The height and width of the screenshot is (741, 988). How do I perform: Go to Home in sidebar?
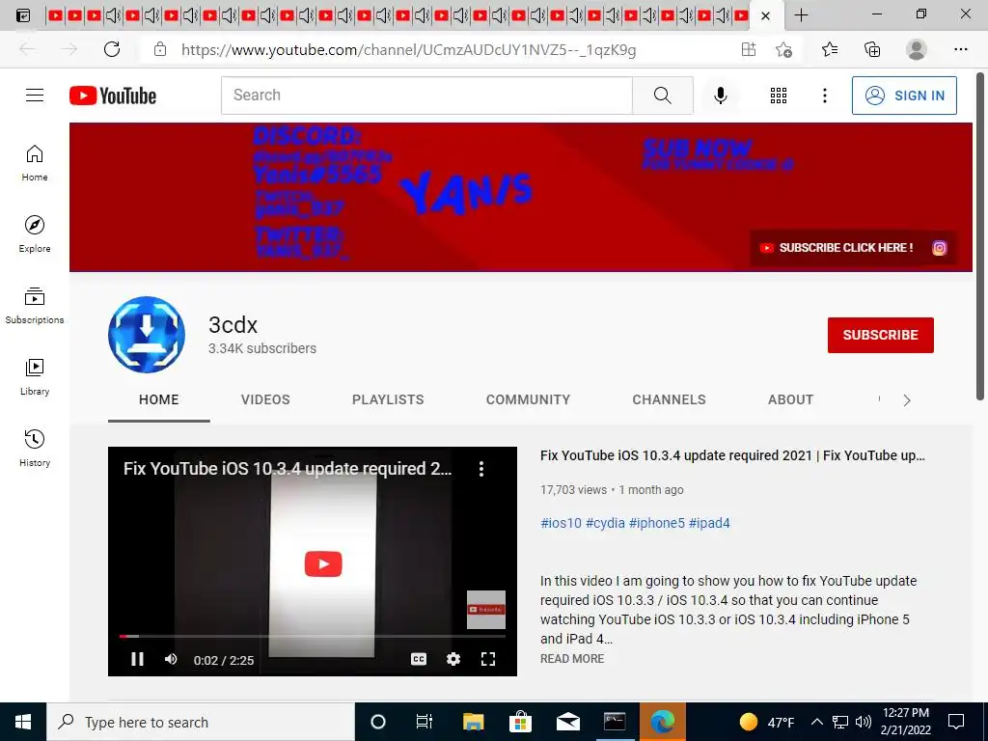coord(35,163)
